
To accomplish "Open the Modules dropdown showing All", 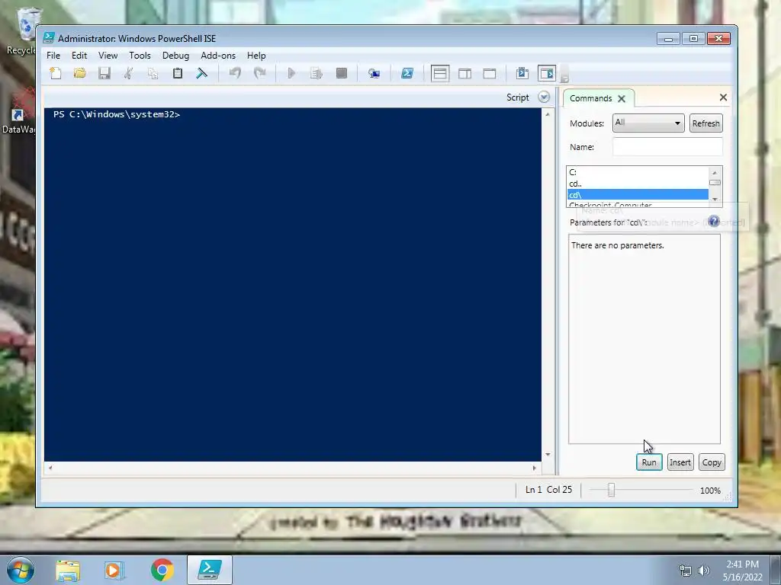I will click(x=648, y=123).
